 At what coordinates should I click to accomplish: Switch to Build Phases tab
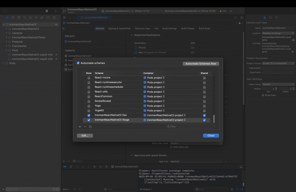pos(188,29)
